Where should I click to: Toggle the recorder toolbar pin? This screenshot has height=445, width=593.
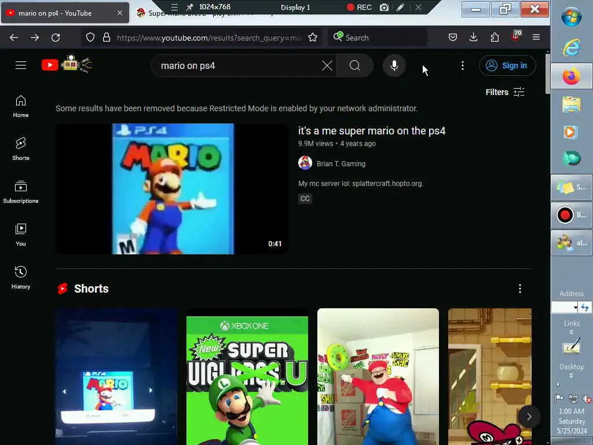coord(189,7)
